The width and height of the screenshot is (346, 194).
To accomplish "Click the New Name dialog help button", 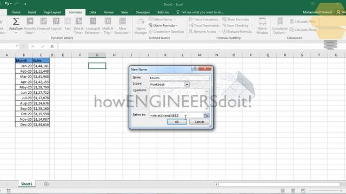I will (x=195, y=68).
